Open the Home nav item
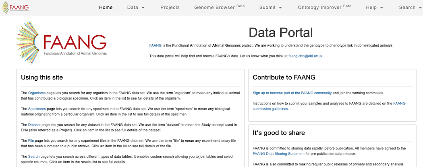Viewport: 423px width, 167px height. coord(106,8)
